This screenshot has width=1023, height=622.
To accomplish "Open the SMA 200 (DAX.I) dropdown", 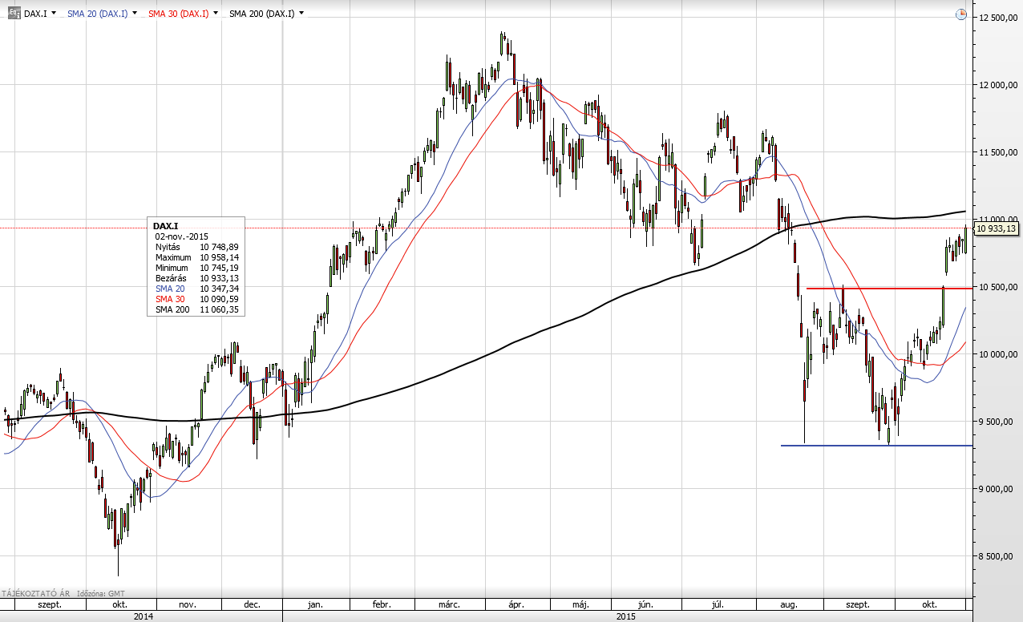I will pyautogui.click(x=301, y=14).
